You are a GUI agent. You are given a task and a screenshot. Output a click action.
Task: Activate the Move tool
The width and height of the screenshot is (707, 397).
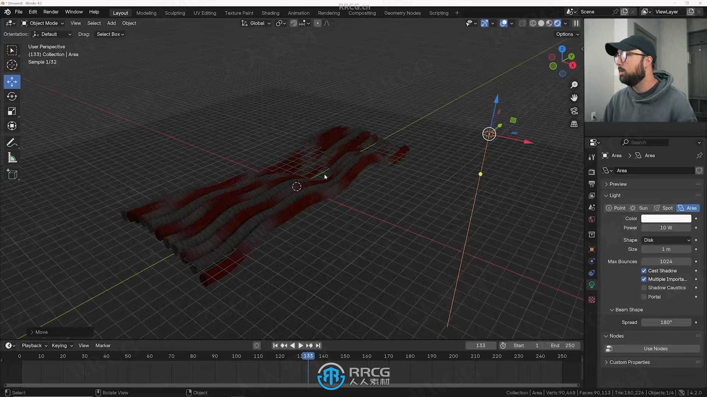coord(12,82)
